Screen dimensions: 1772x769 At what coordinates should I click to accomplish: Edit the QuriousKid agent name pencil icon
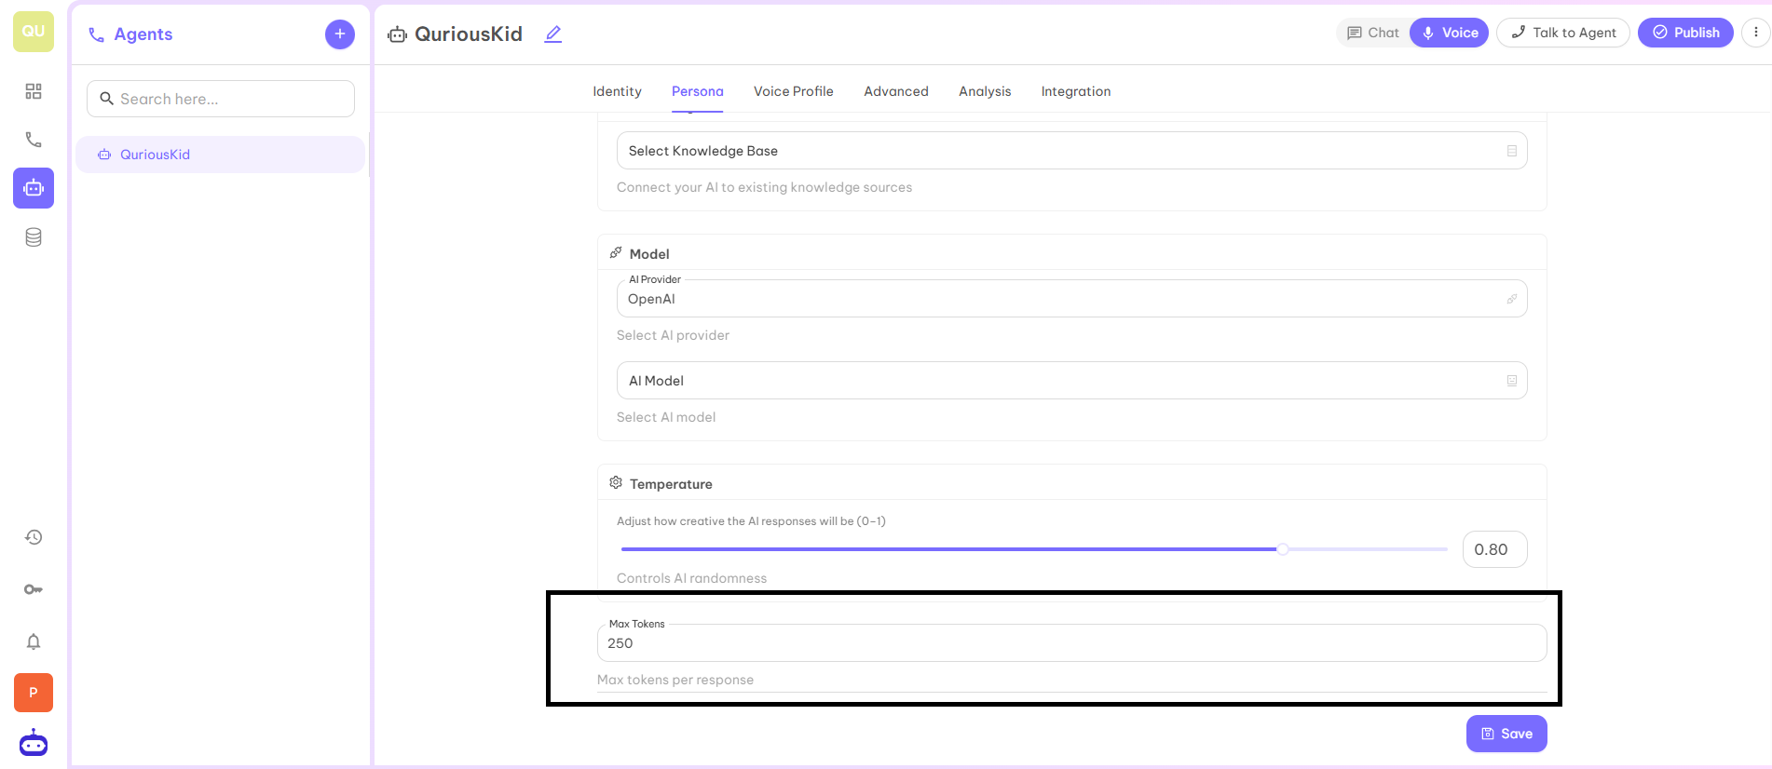point(553,34)
